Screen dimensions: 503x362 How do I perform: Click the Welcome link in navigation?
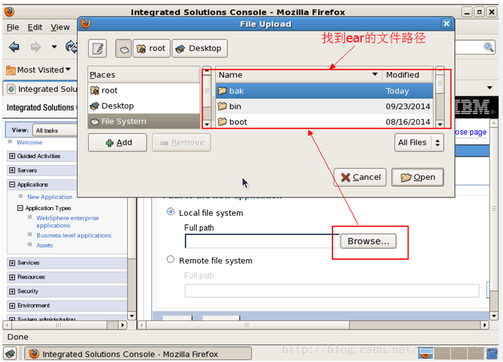(x=29, y=142)
